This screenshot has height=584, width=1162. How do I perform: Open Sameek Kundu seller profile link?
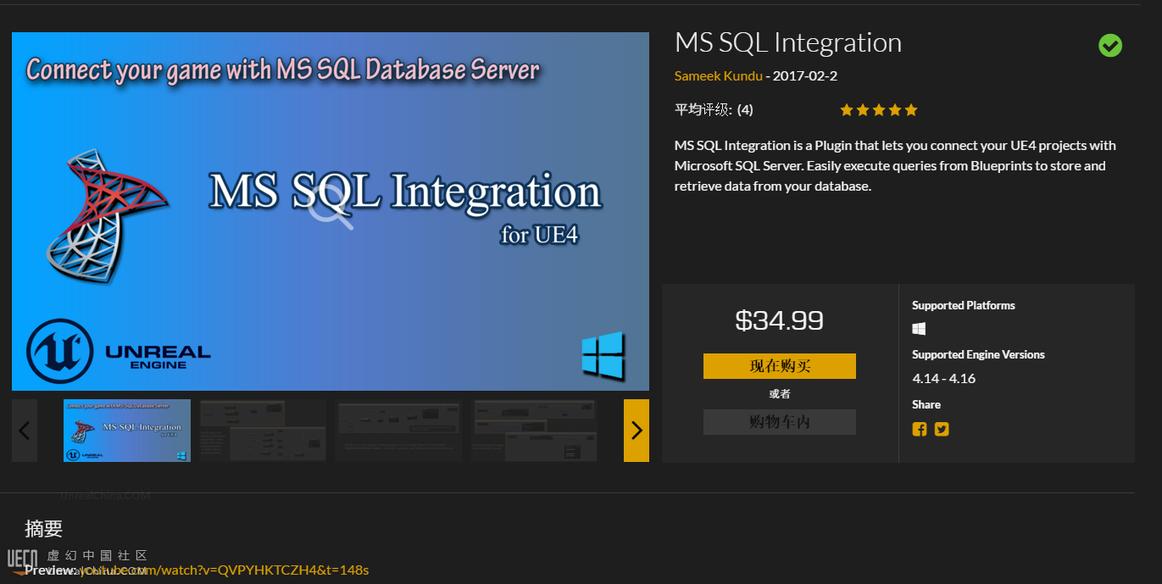click(718, 76)
